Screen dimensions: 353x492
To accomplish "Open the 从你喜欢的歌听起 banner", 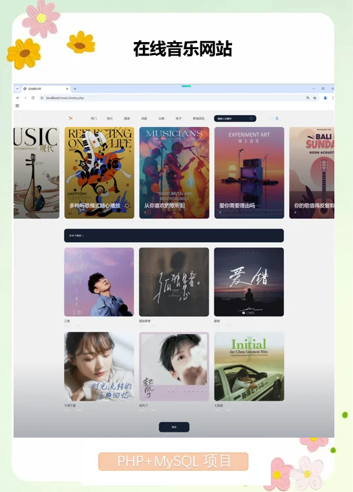I will pyautogui.click(x=175, y=173).
